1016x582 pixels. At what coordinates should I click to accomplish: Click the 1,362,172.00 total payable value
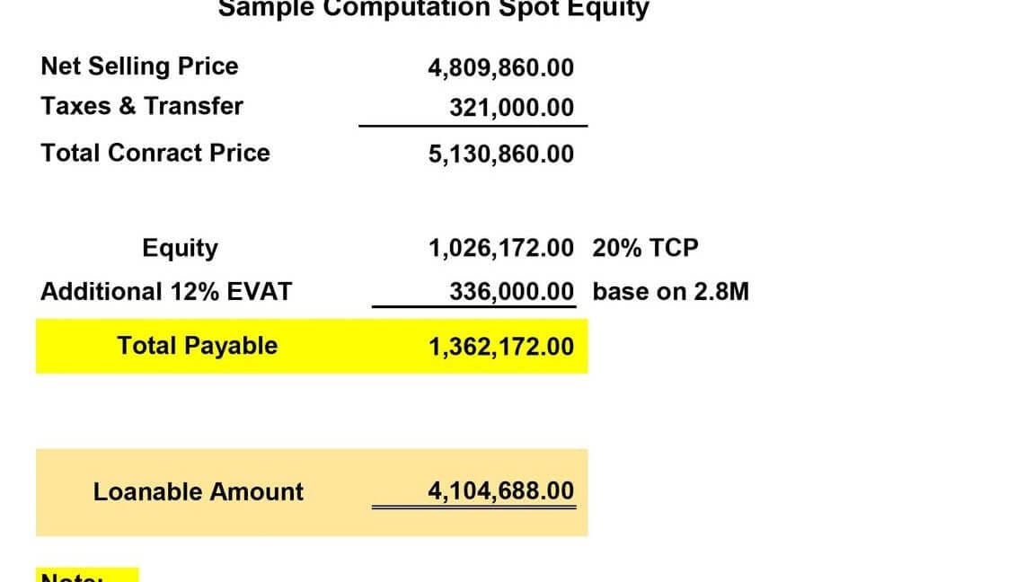500,347
